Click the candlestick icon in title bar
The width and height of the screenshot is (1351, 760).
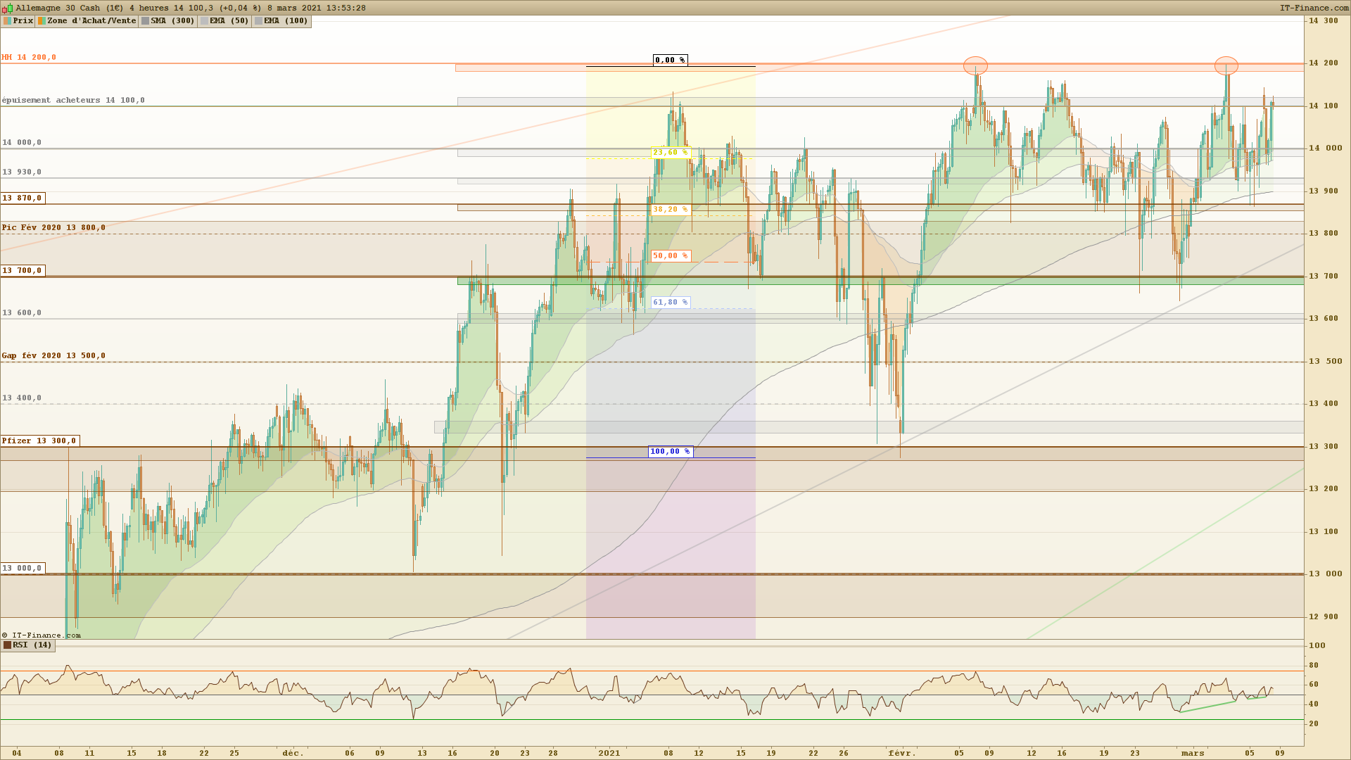pos(8,8)
